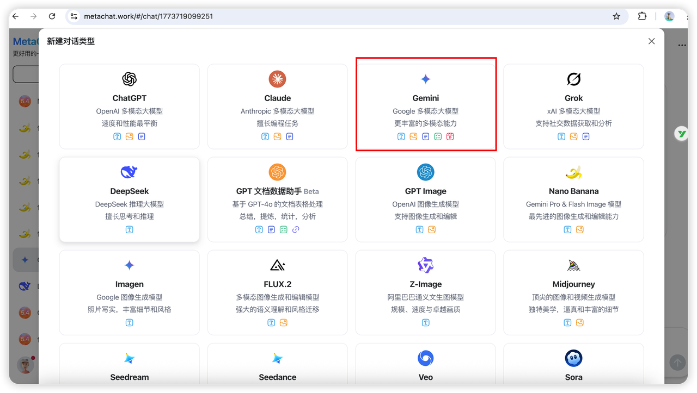Click the image capability icon under Nano Banana

pos(580,229)
